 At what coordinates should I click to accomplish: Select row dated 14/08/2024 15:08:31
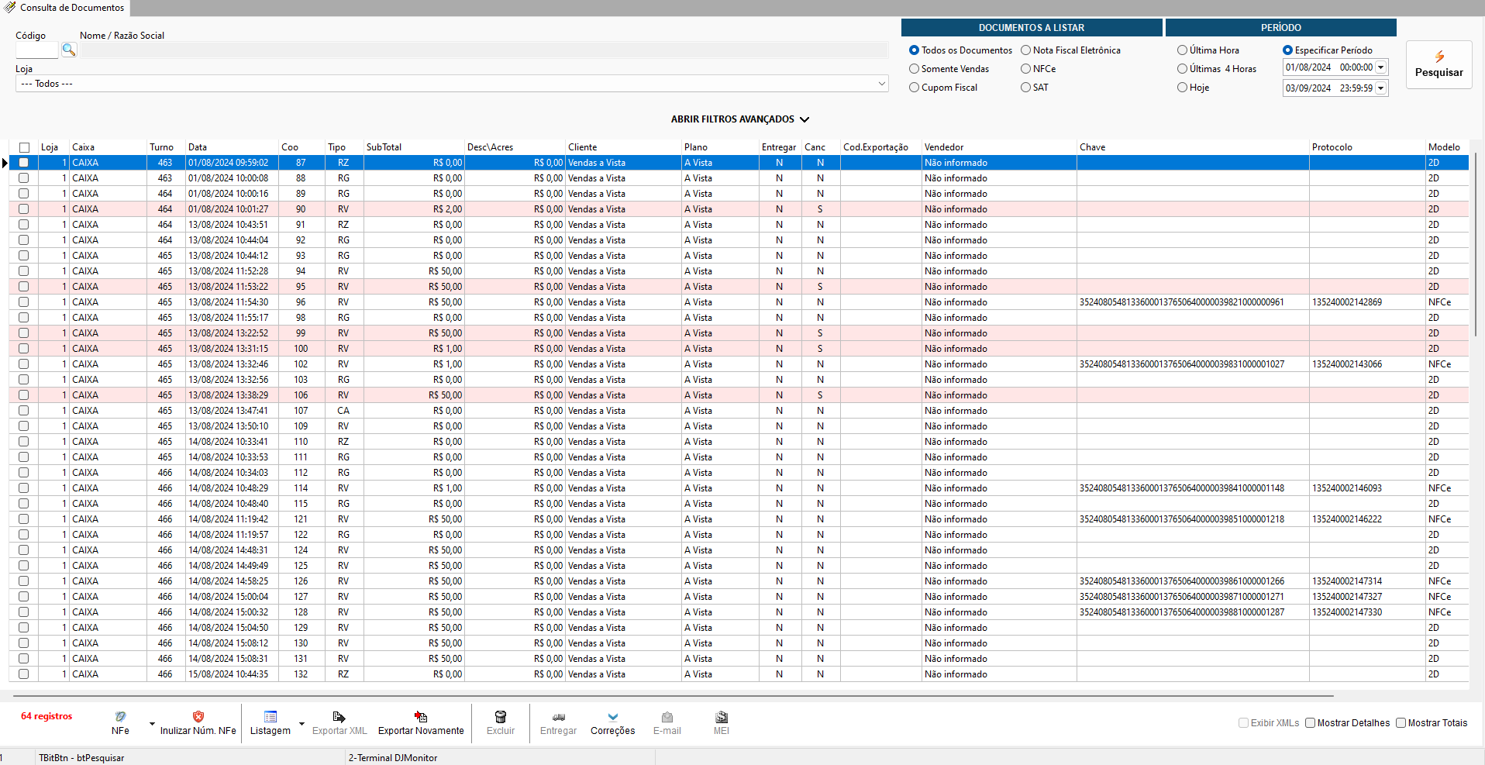(x=739, y=659)
